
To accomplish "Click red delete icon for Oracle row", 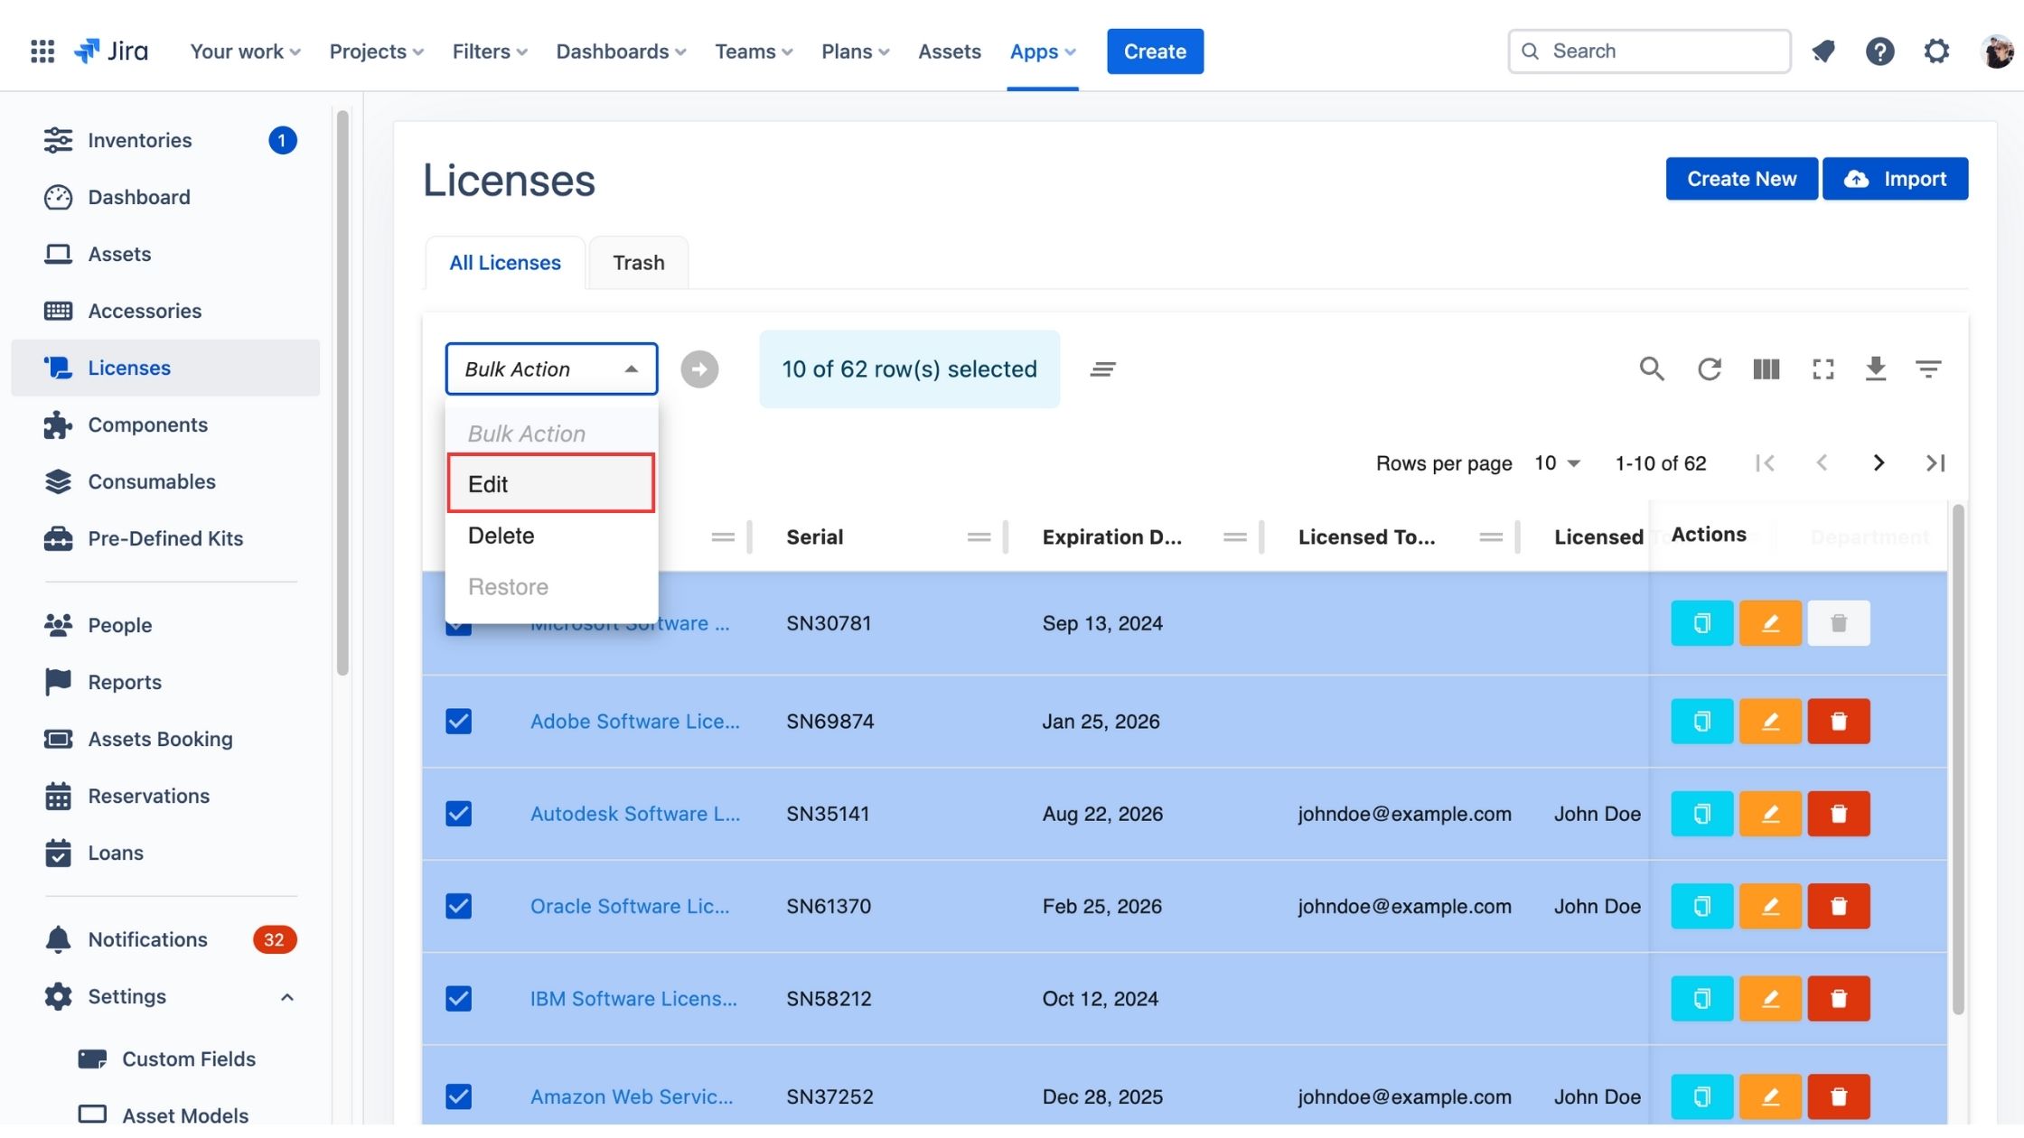I will click(1838, 906).
